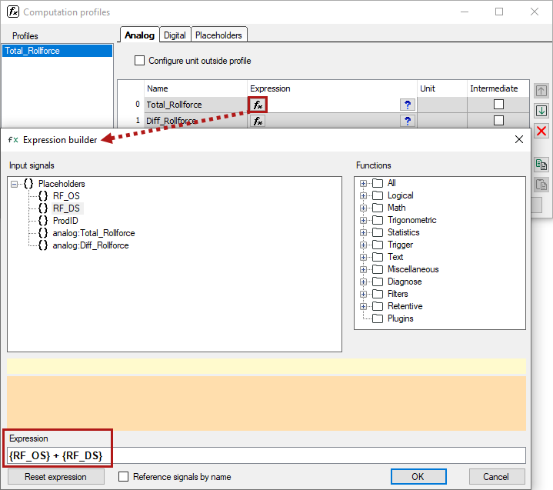Viewport: 553px width, 490px height.
Task: Click the curly-brace icon beside ProdID
Action: coord(43,221)
